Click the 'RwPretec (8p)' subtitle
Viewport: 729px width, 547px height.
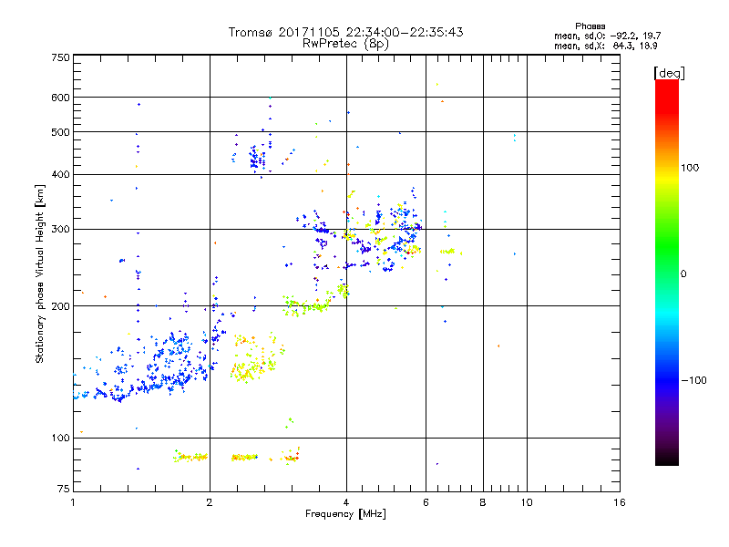click(x=345, y=44)
